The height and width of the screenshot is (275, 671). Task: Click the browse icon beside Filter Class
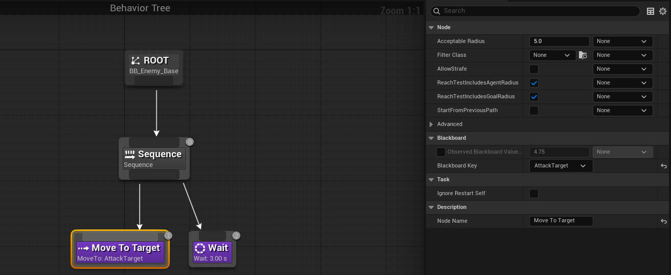point(583,55)
